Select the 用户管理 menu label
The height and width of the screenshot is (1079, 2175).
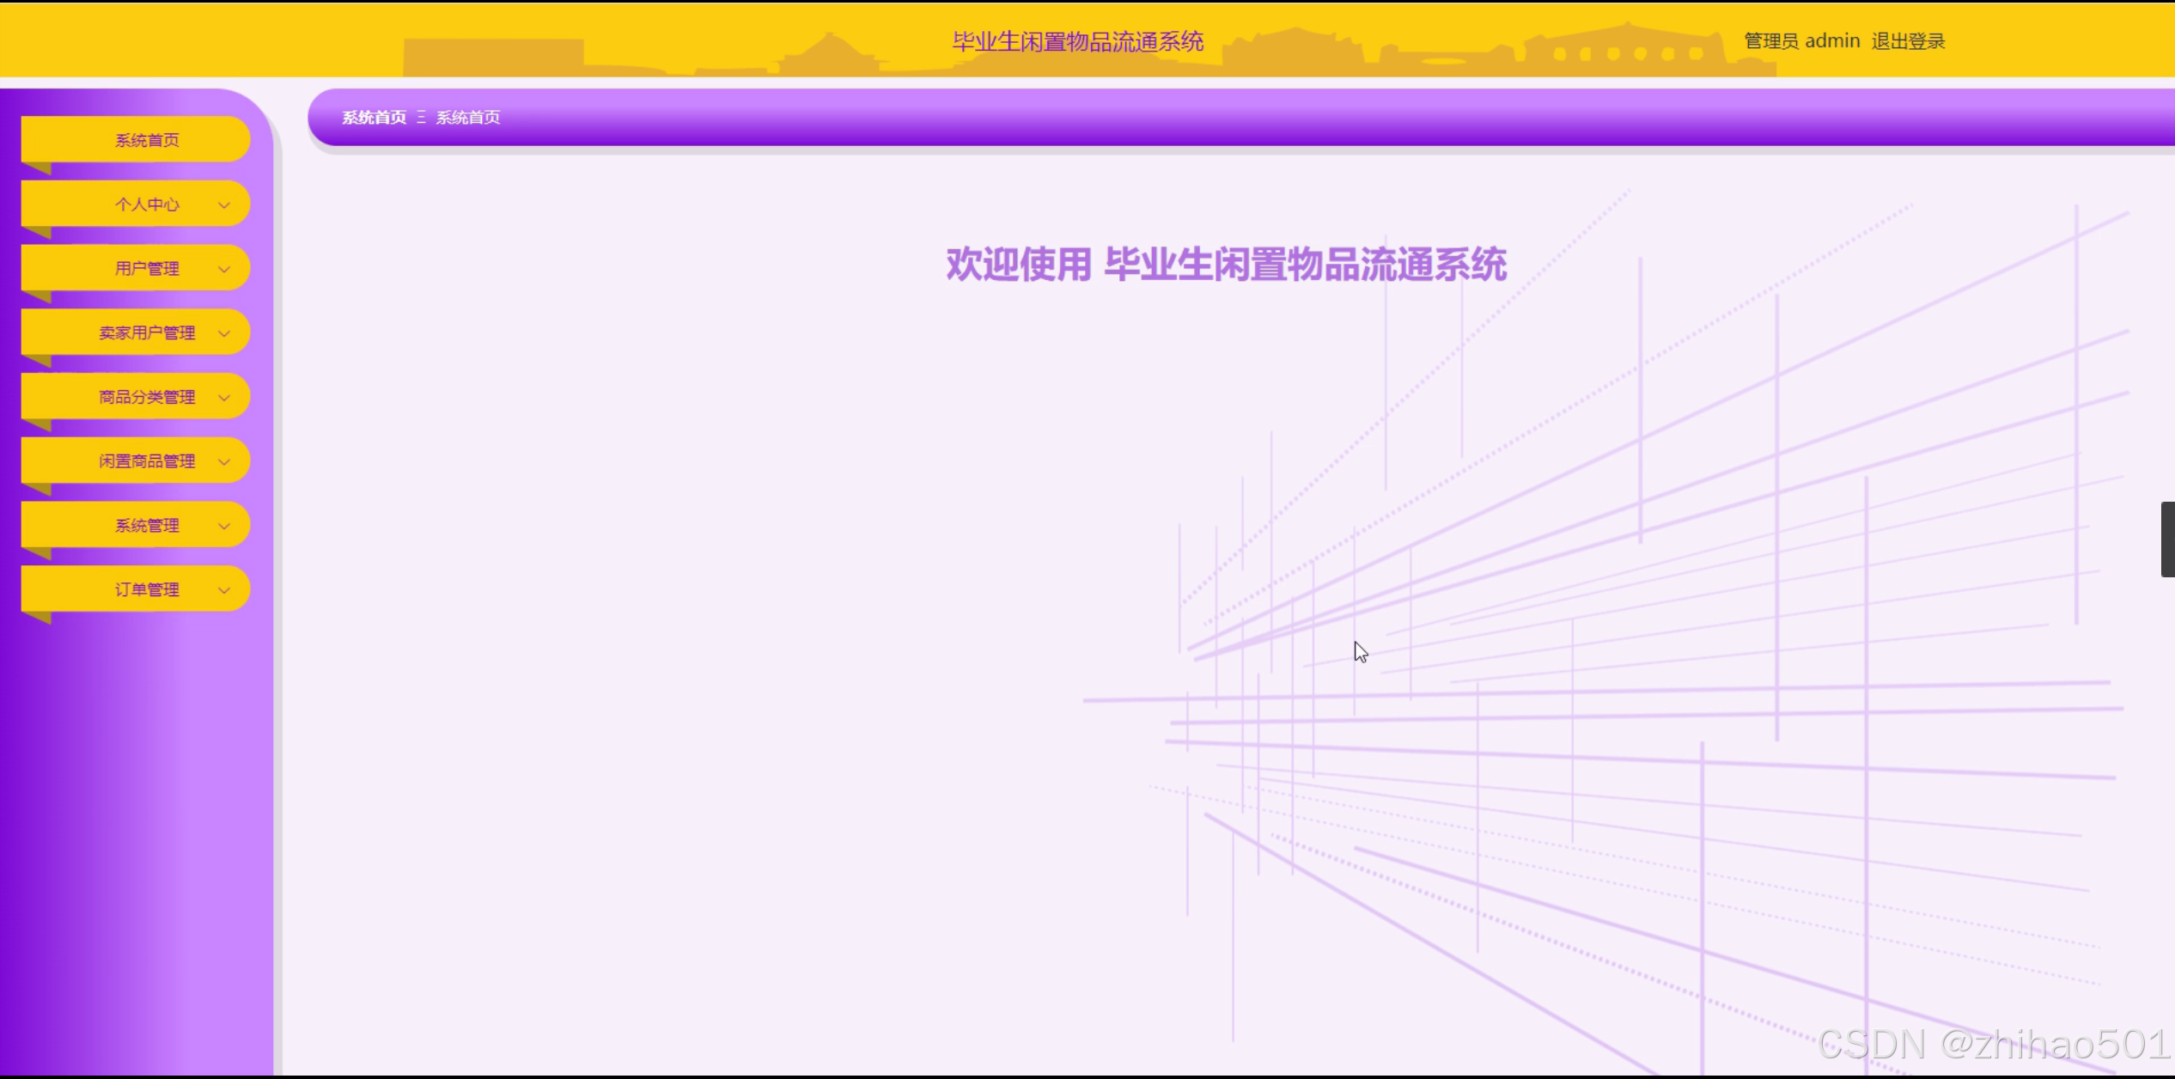(x=147, y=269)
